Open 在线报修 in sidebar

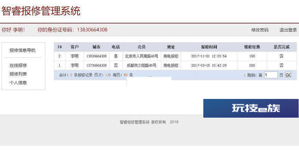18,65
